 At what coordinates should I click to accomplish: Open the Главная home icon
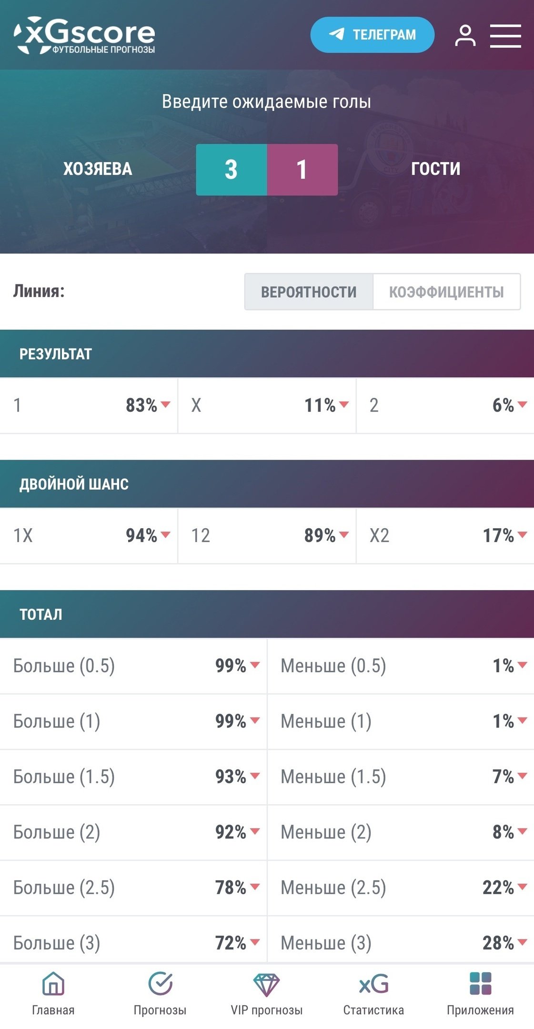click(53, 984)
